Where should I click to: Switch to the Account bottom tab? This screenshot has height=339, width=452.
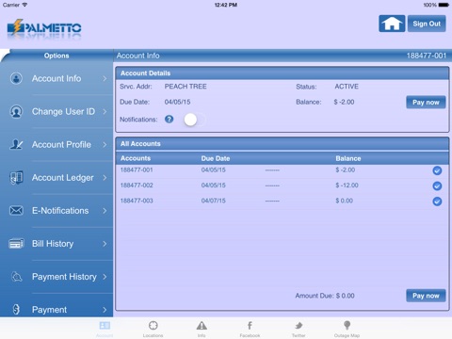(105, 329)
